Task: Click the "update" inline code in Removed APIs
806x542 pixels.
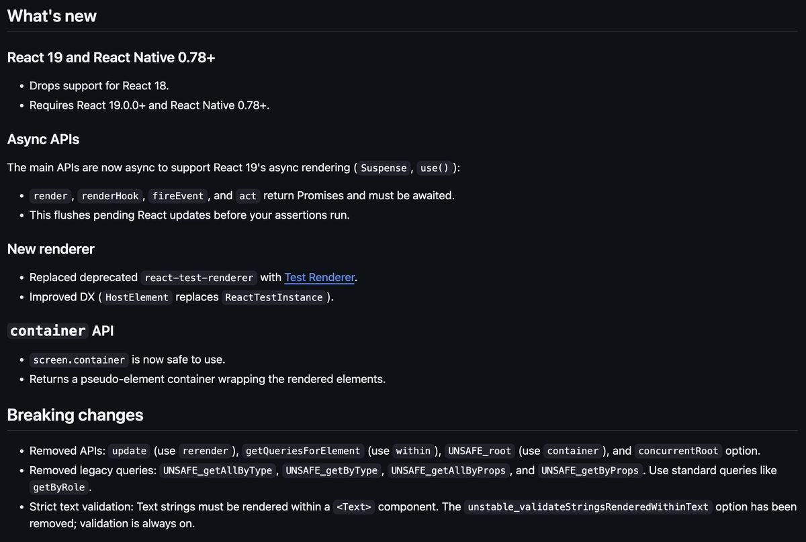Action: 129,451
